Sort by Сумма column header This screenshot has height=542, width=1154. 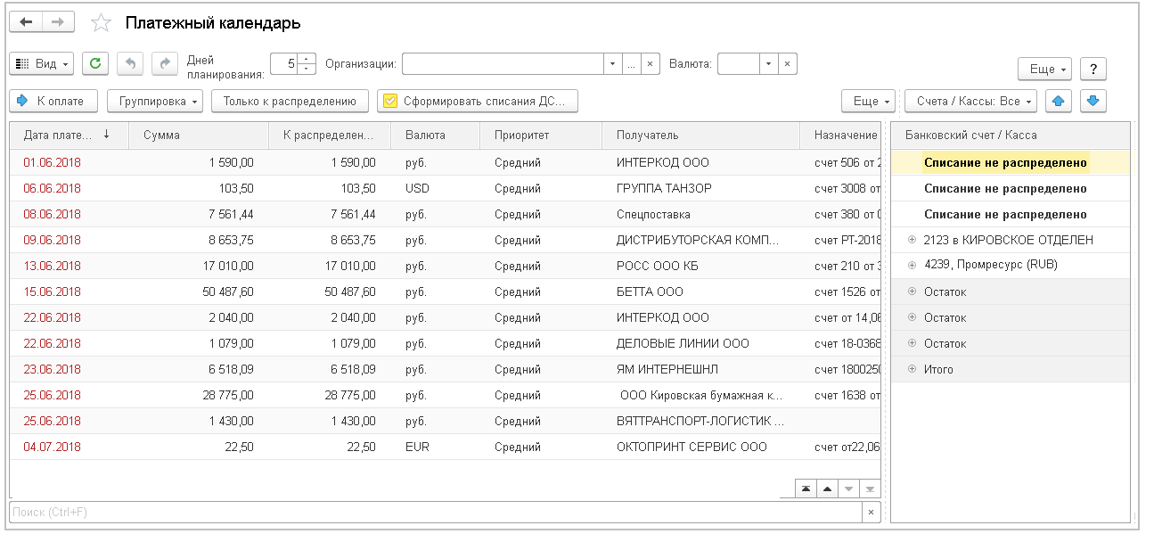[198, 135]
